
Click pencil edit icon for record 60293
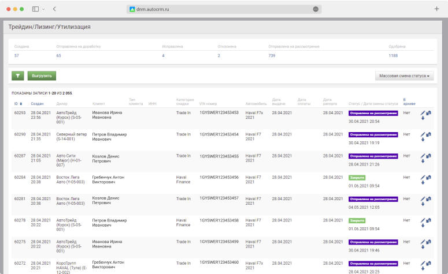click(x=423, y=113)
